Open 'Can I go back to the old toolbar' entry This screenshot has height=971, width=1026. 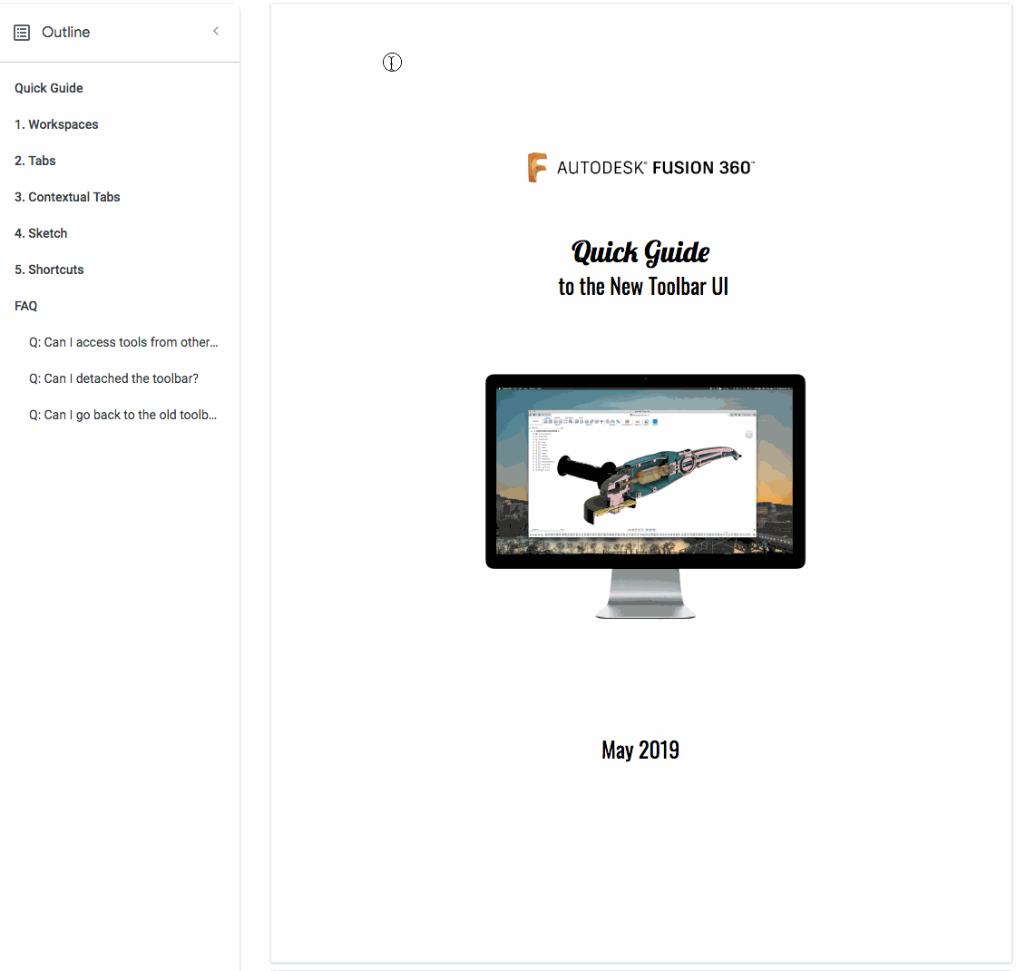(x=123, y=415)
